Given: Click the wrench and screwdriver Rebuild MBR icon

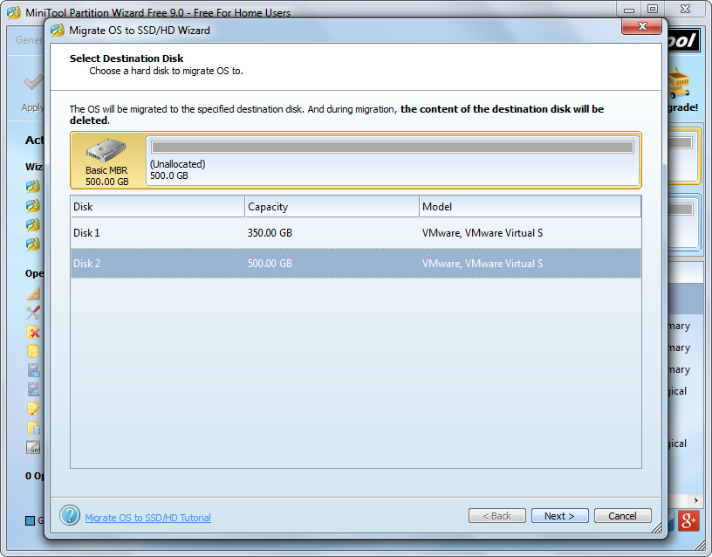Looking at the screenshot, I should [x=33, y=313].
